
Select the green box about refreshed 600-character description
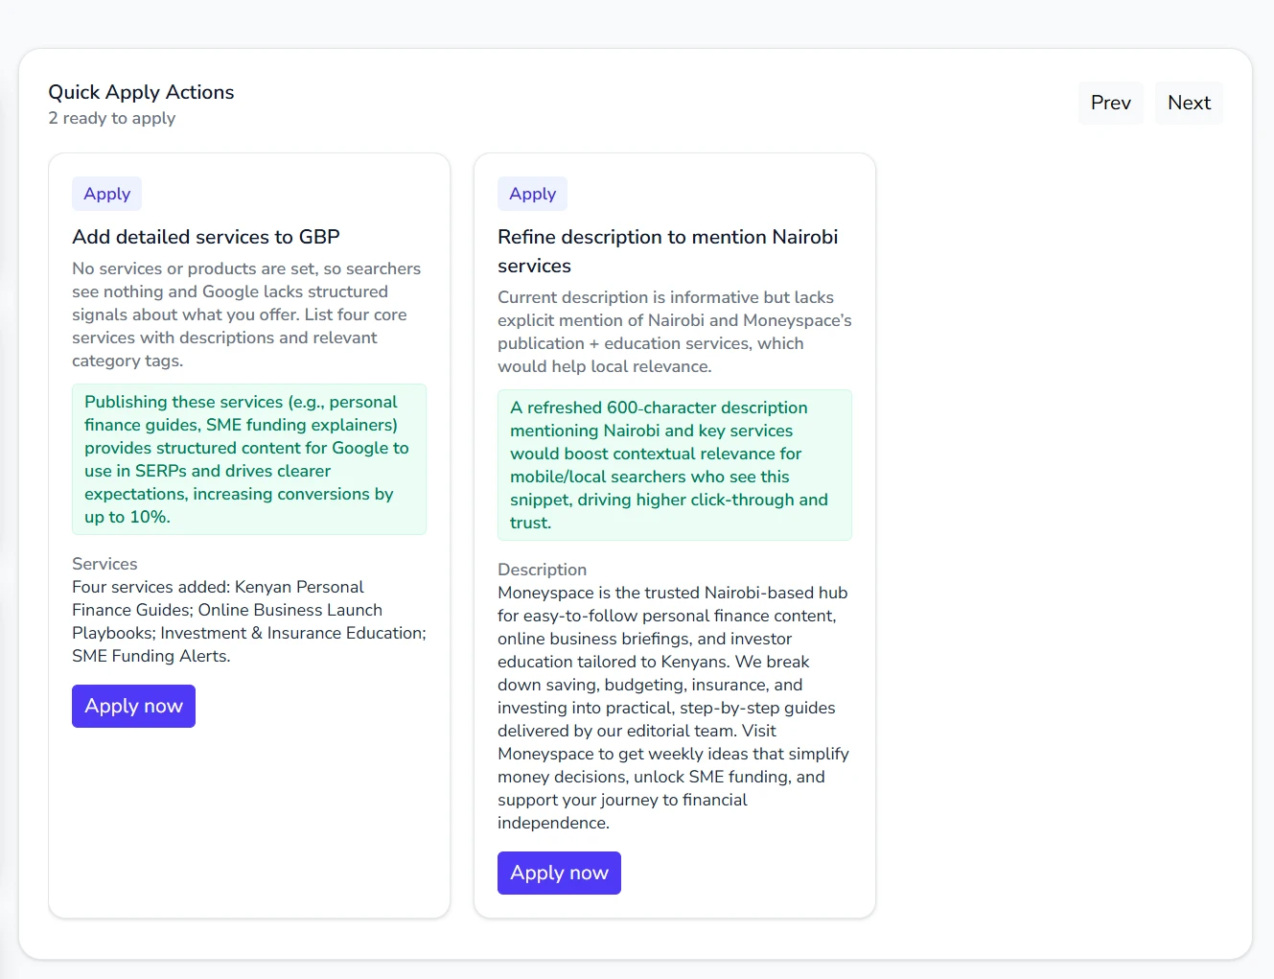(674, 465)
